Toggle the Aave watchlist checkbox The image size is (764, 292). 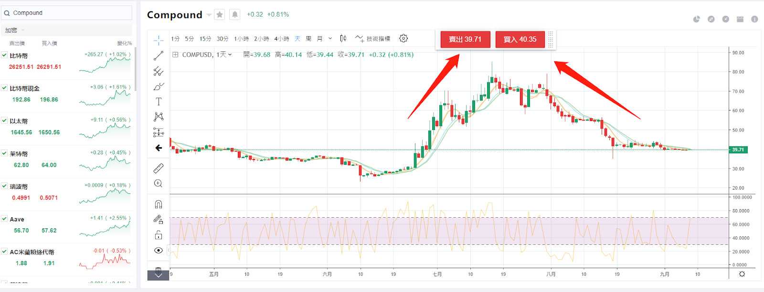pyautogui.click(x=4, y=219)
